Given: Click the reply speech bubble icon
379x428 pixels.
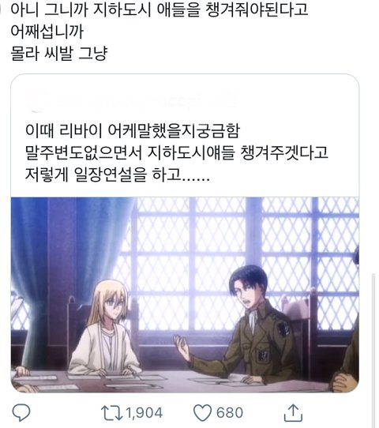Looking at the screenshot, I should click(x=21, y=412).
